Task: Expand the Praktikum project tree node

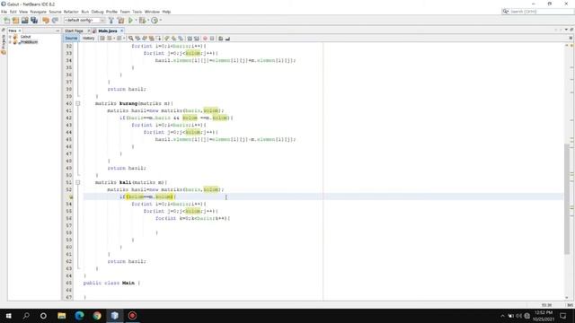Action: (10, 42)
